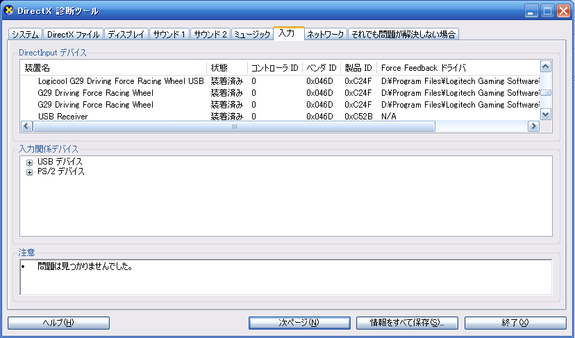
Task: Click right arrow of horizontal scrollbar
Action: 533,126
